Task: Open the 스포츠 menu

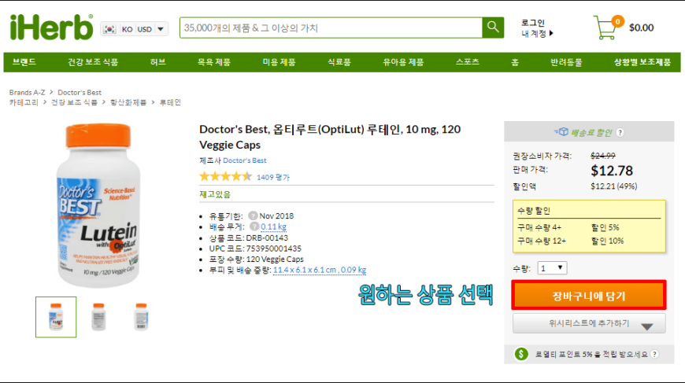Action: [468, 62]
